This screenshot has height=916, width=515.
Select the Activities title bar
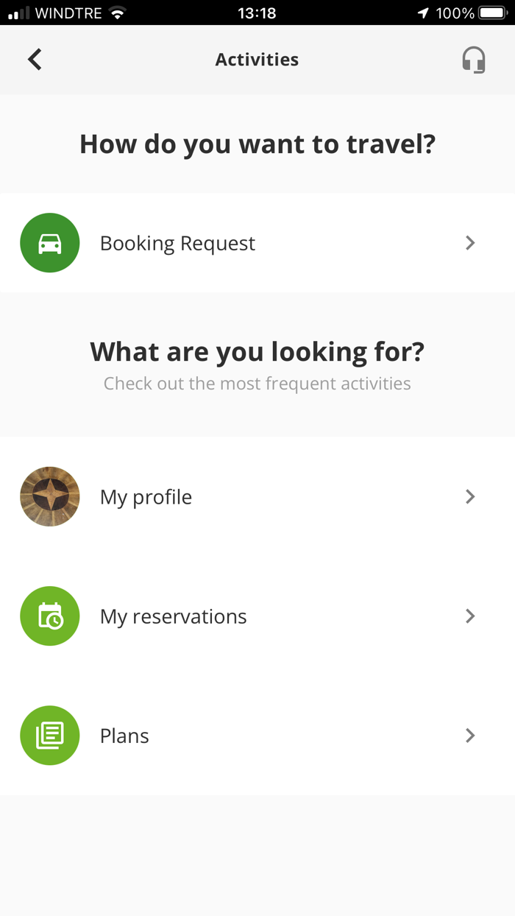coord(257,60)
